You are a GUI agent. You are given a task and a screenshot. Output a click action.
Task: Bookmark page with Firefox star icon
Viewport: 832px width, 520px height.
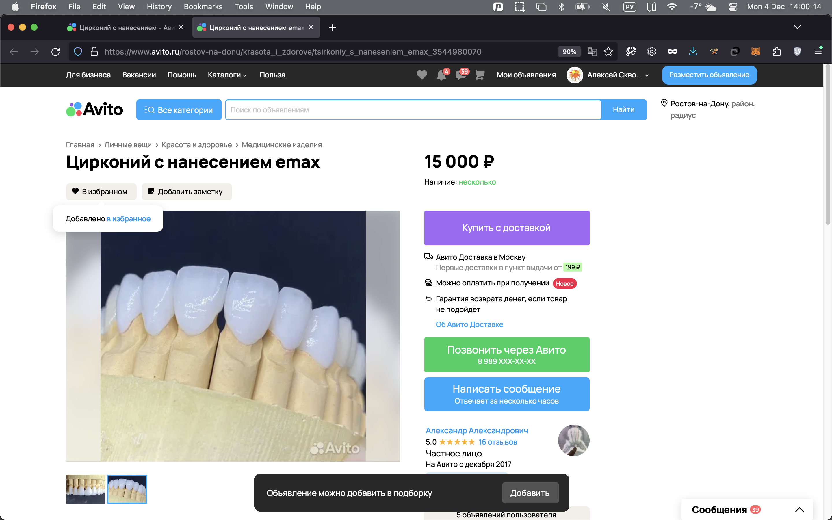(608, 52)
